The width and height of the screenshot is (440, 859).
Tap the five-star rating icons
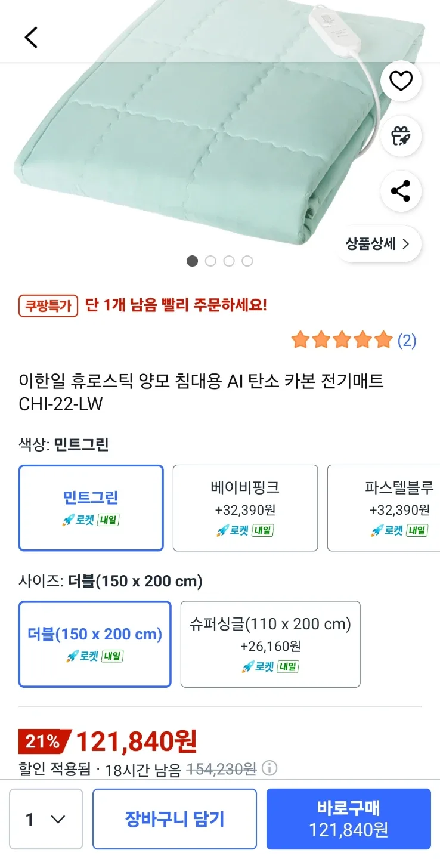tap(342, 341)
